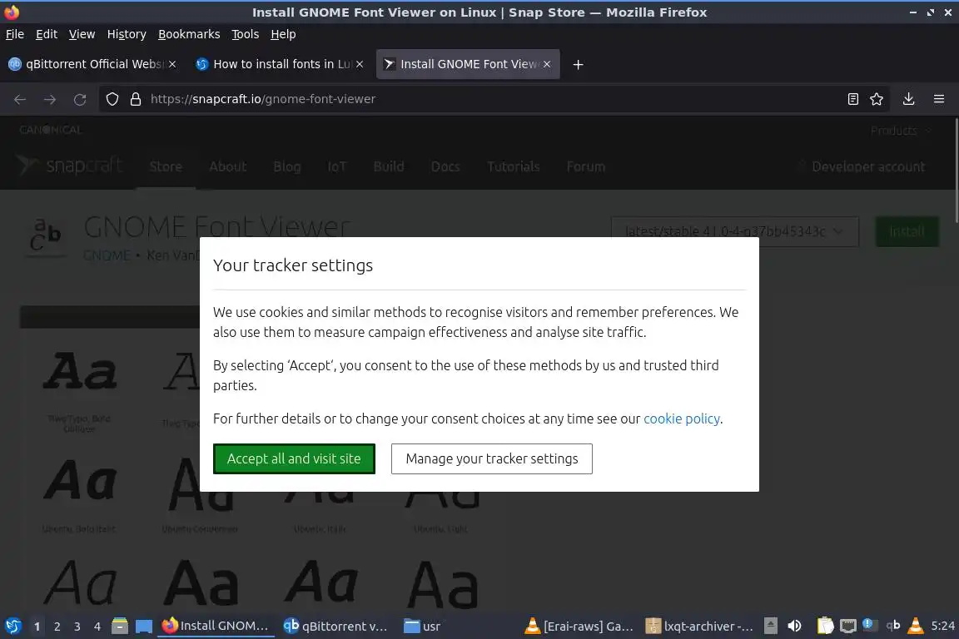The width and height of the screenshot is (959, 639).
Task: Open the Bookmarks menu
Action: [189, 34]
